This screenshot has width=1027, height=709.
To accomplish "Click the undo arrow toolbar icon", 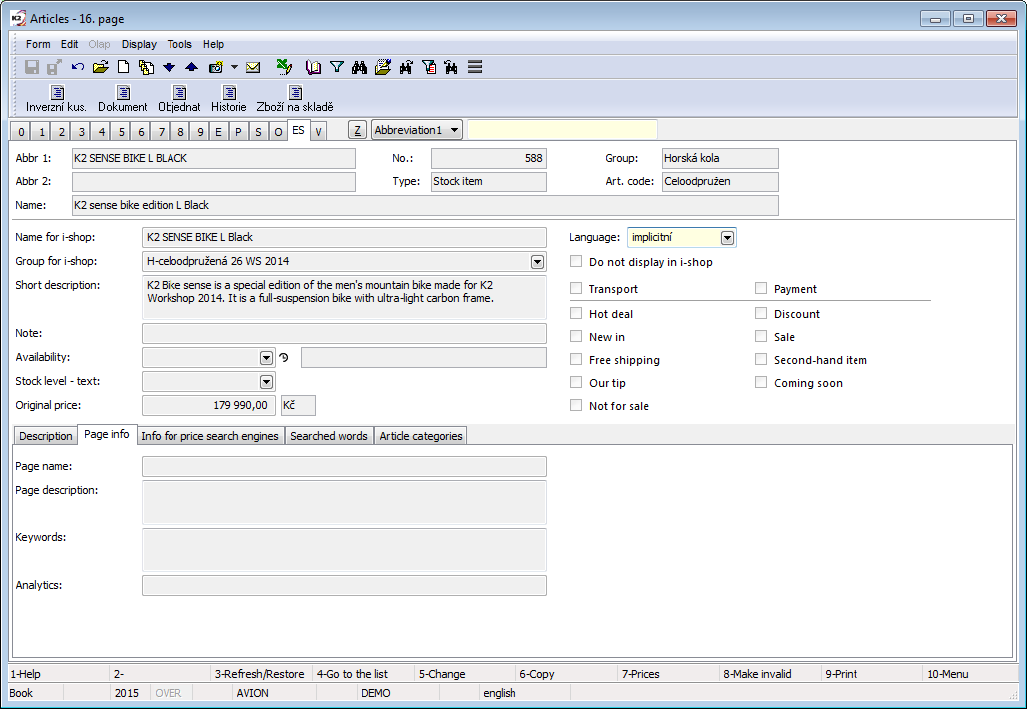I will [78, 68].
